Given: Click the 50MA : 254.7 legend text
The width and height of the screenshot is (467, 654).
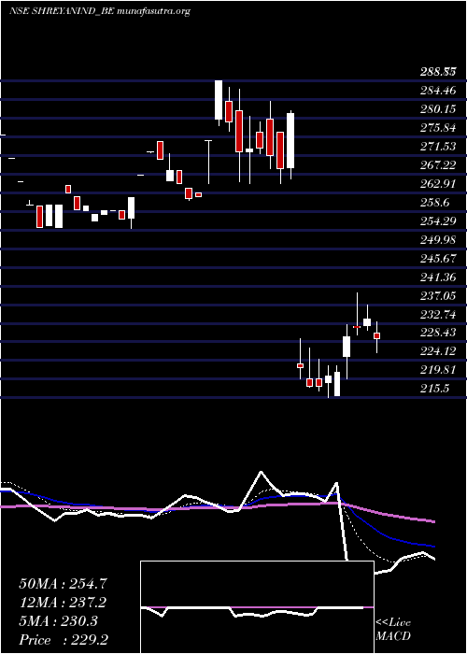Looking at the screenshot, I should (x=64, y=584).
